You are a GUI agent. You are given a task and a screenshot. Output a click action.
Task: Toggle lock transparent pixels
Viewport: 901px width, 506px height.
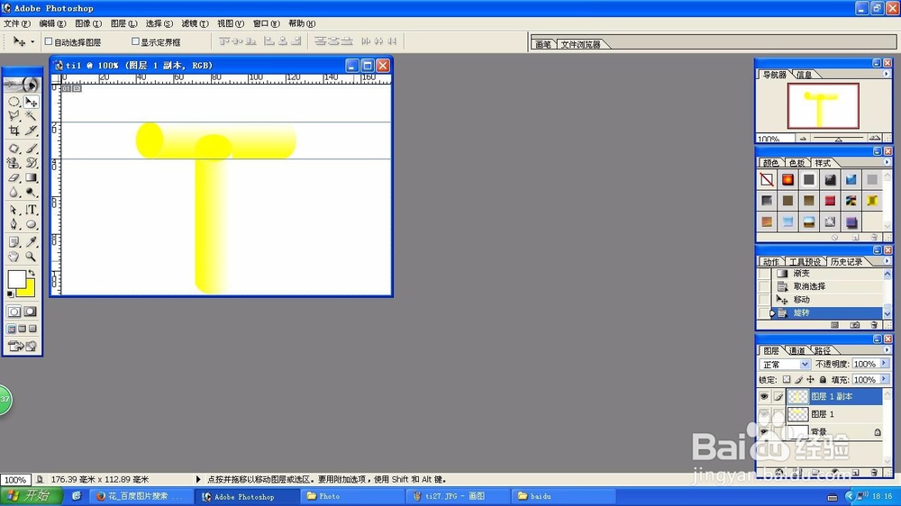787,380
